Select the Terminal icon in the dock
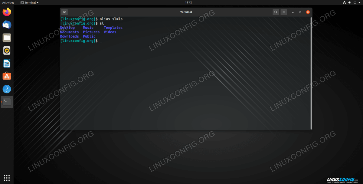 [x=7, y=102]
